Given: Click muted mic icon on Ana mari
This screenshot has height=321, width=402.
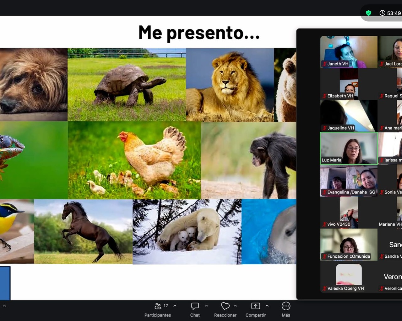Looking at the screenshot, I should pos(382,128).
